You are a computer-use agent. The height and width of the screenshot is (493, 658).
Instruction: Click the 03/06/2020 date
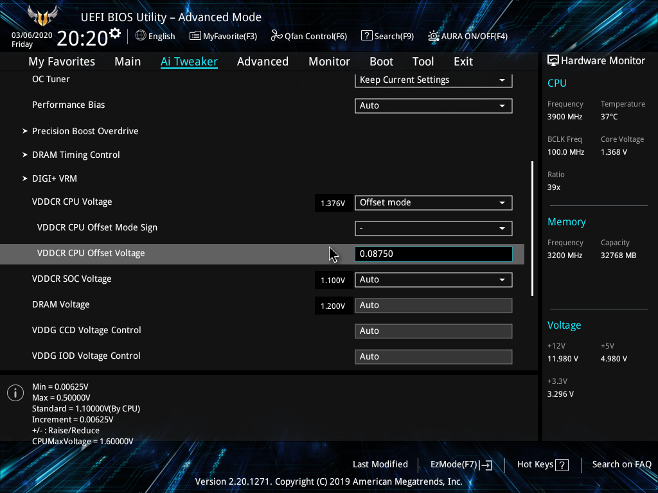(32, 35)
